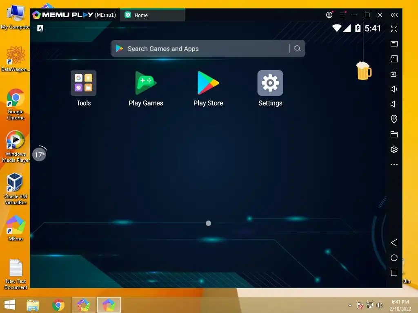Open the keymapping keyboard icon
The height and width of the screenshot is (313, 418).
point(394,44)
